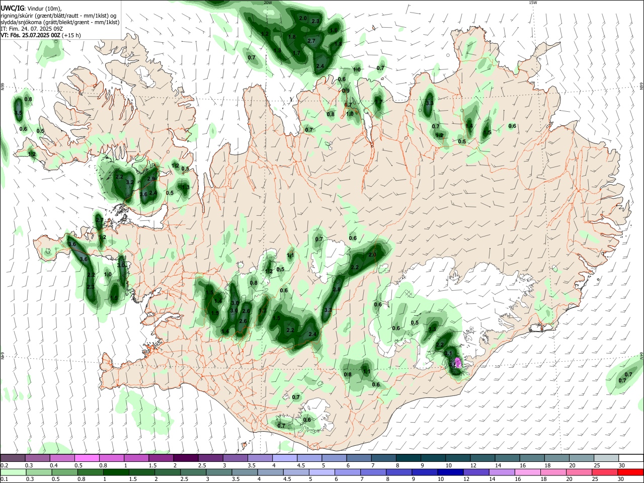644x483 pixels.
Task: Click the 15W longitude label
Action: (x=533, y=3)
